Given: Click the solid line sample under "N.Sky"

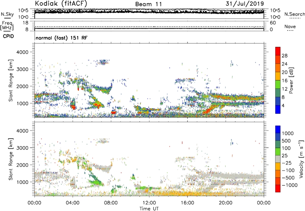Looking at the screenshot, I should click(8, 18).
